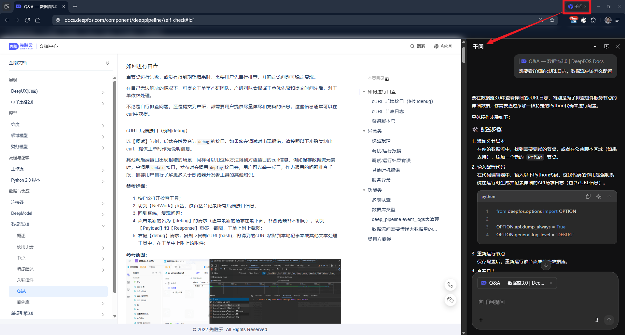Send the message with up arrow button
Viewport: 625px width, 335px height.
(609, 320)
